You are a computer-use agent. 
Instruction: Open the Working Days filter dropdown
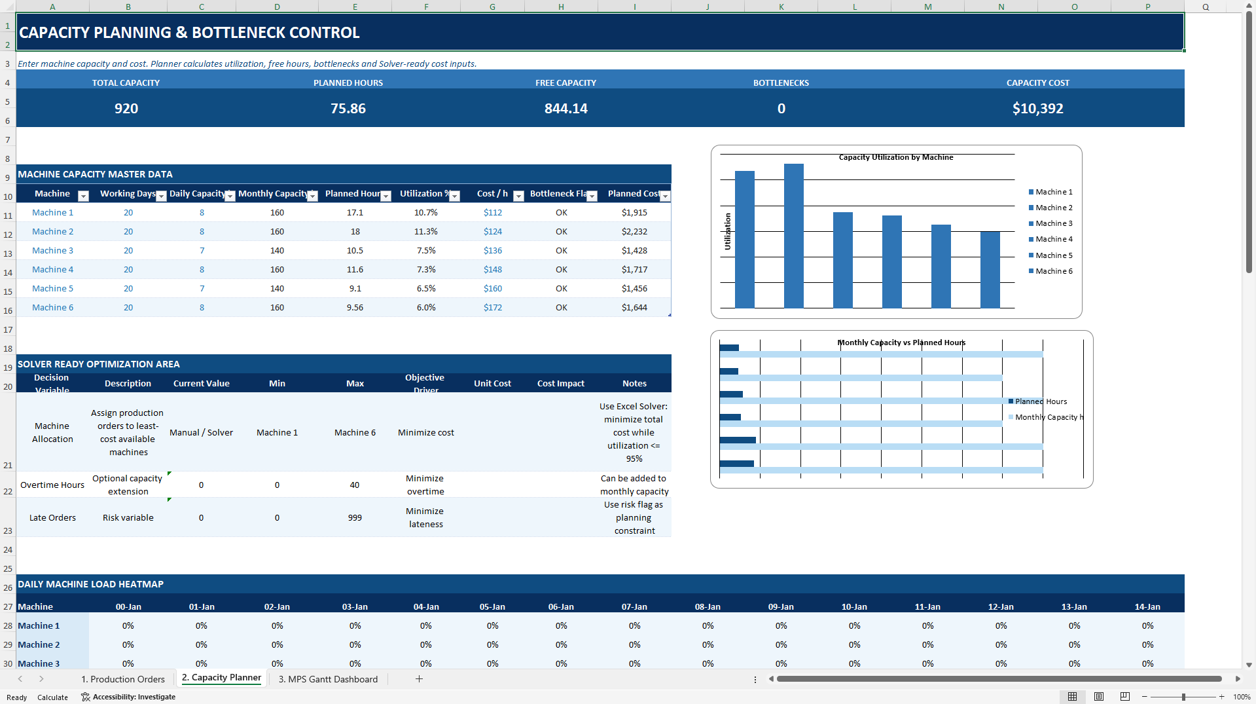click(161, 196)
